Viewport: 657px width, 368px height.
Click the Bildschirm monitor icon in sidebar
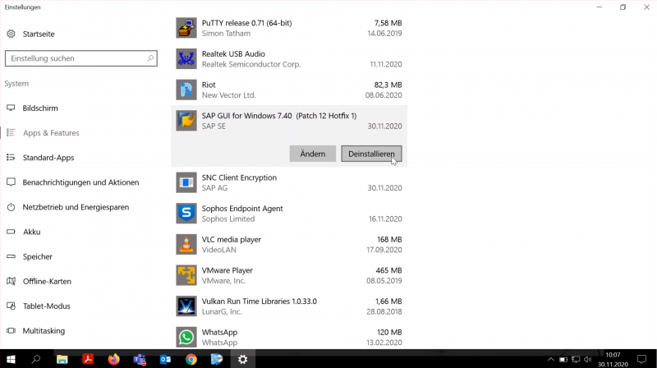11,108
